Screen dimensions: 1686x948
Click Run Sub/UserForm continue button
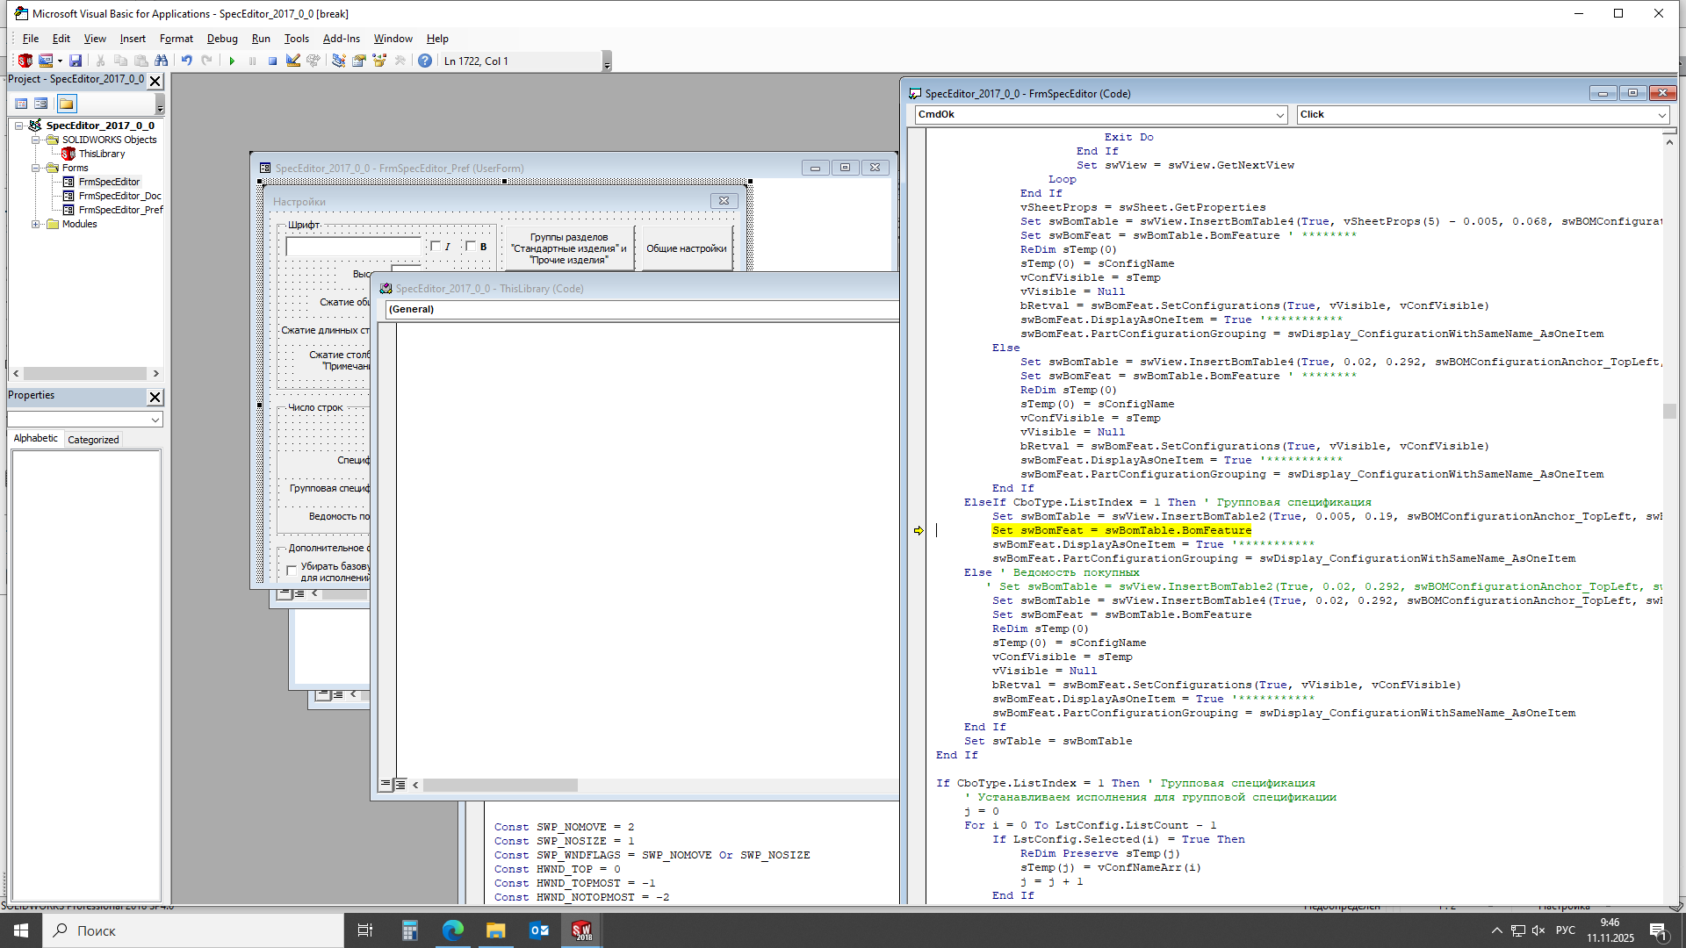(232, 61)
